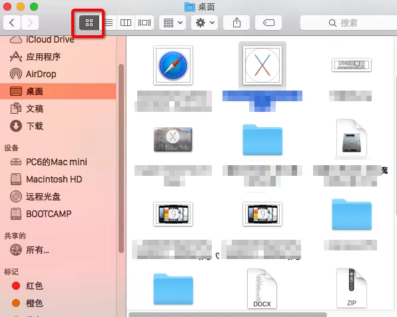Open iCloud Drive in sidebar
The image size is (397, 317).
coord(58,39)
